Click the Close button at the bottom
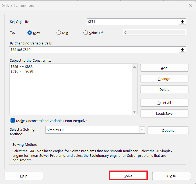The width and height of the screenshot is (196, 184). [171, 176]
